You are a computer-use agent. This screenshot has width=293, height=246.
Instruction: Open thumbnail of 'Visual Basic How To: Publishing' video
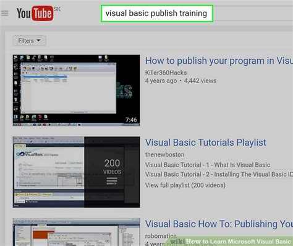tap(77, 232)
